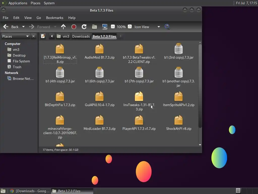Zoom out with the minus icon
The image size is (258, 194).
(x=113, y=27)
